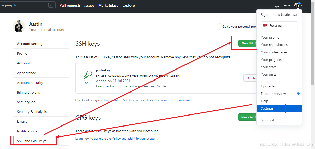315x149 pixels.
Task: Open the common SSH problems link
Action: coord(174,100)
